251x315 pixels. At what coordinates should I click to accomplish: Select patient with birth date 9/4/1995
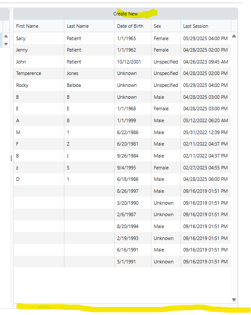click(122, 168)
